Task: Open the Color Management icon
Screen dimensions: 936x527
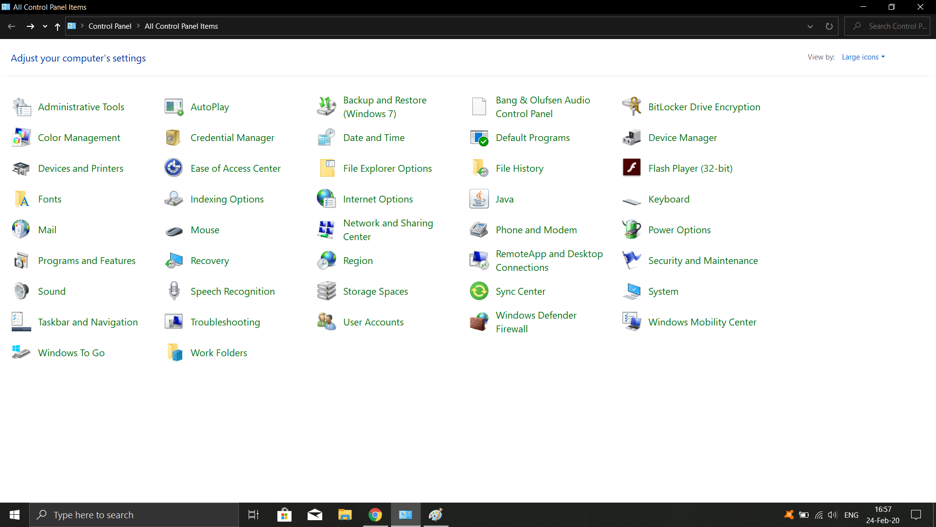Action: (x=21, y=138)
